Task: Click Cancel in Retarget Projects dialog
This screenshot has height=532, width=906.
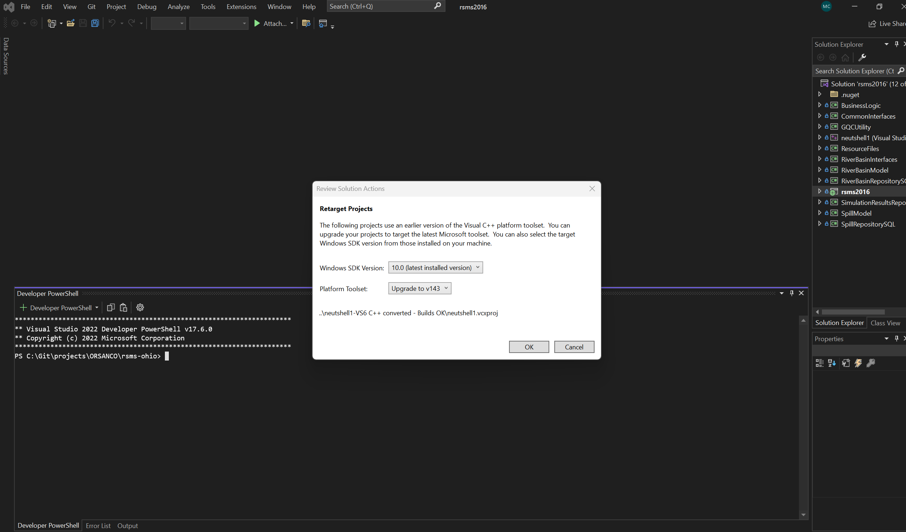Action: tap(574, 347)
